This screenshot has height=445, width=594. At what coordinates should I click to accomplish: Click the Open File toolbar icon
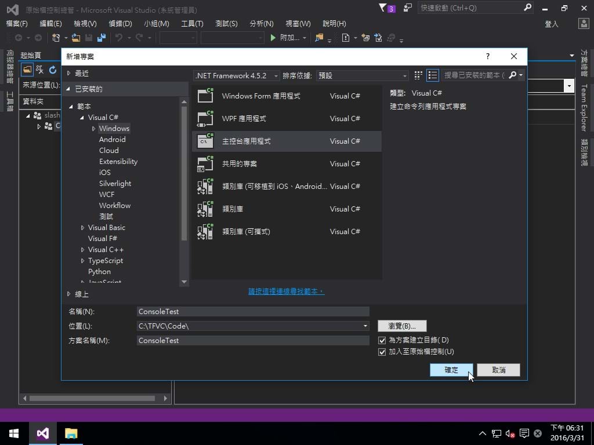pos(76,38)
